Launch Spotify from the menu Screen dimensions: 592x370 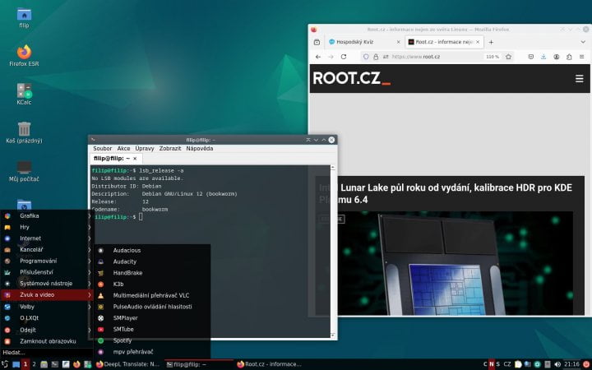coord(152,340)
